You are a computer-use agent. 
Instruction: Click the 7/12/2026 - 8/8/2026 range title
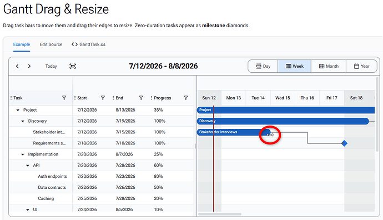(x=163, y=66)
